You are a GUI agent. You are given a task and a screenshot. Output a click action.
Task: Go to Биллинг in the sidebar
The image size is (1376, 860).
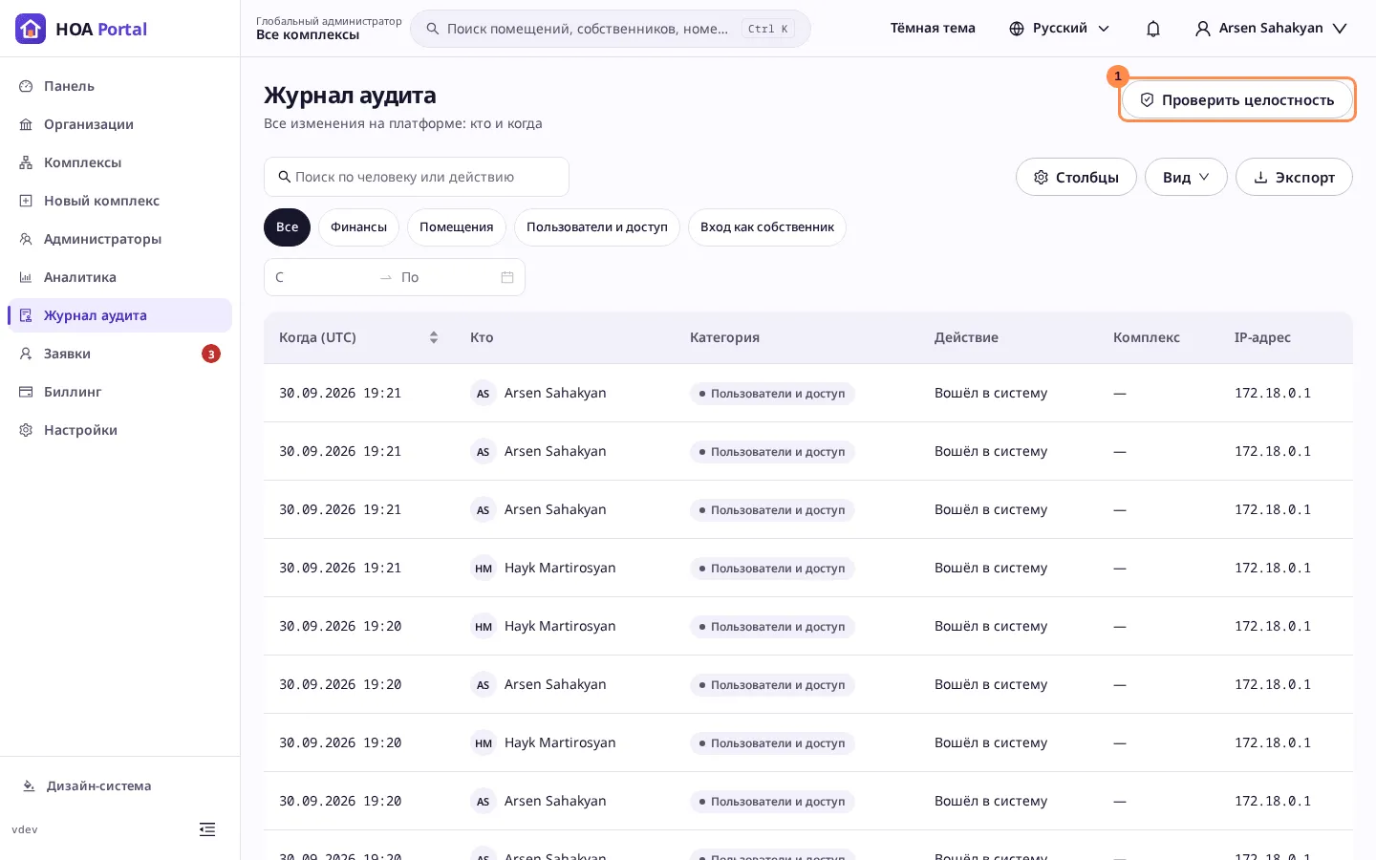[x=119, y=392]
